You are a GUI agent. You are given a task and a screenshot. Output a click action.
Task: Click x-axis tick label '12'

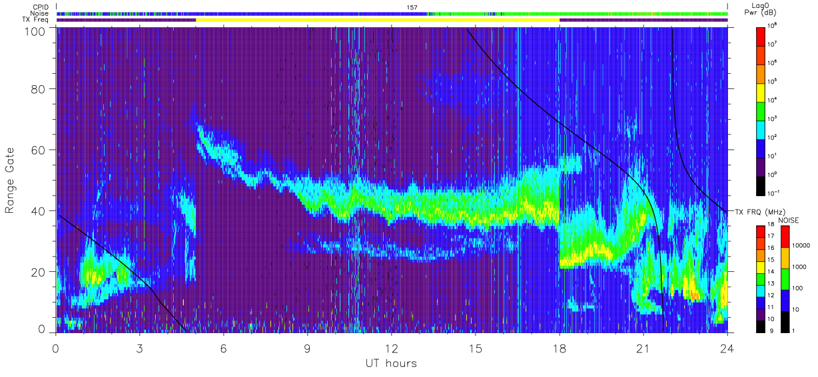click(392, 347)
